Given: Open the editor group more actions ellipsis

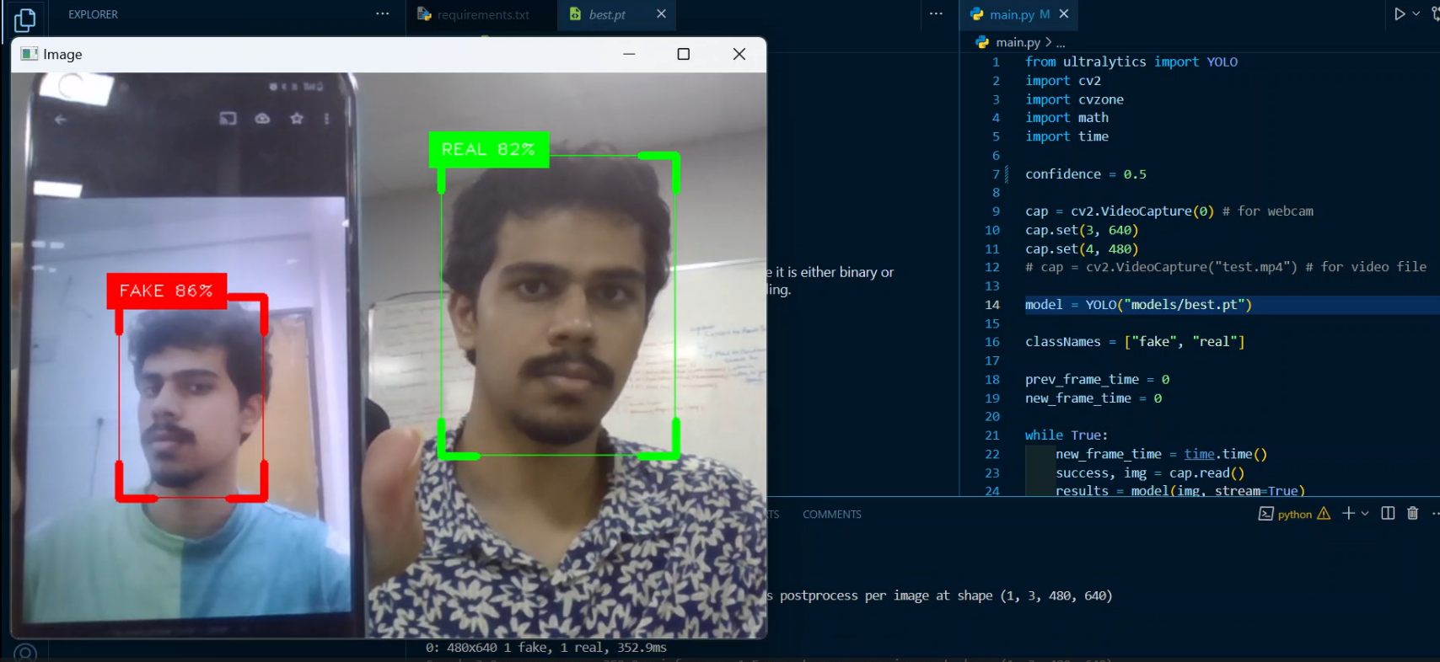Looking at the screenshot, I should point(936,14).
